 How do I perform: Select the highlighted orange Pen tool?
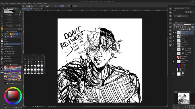click(x=2, y=29)
